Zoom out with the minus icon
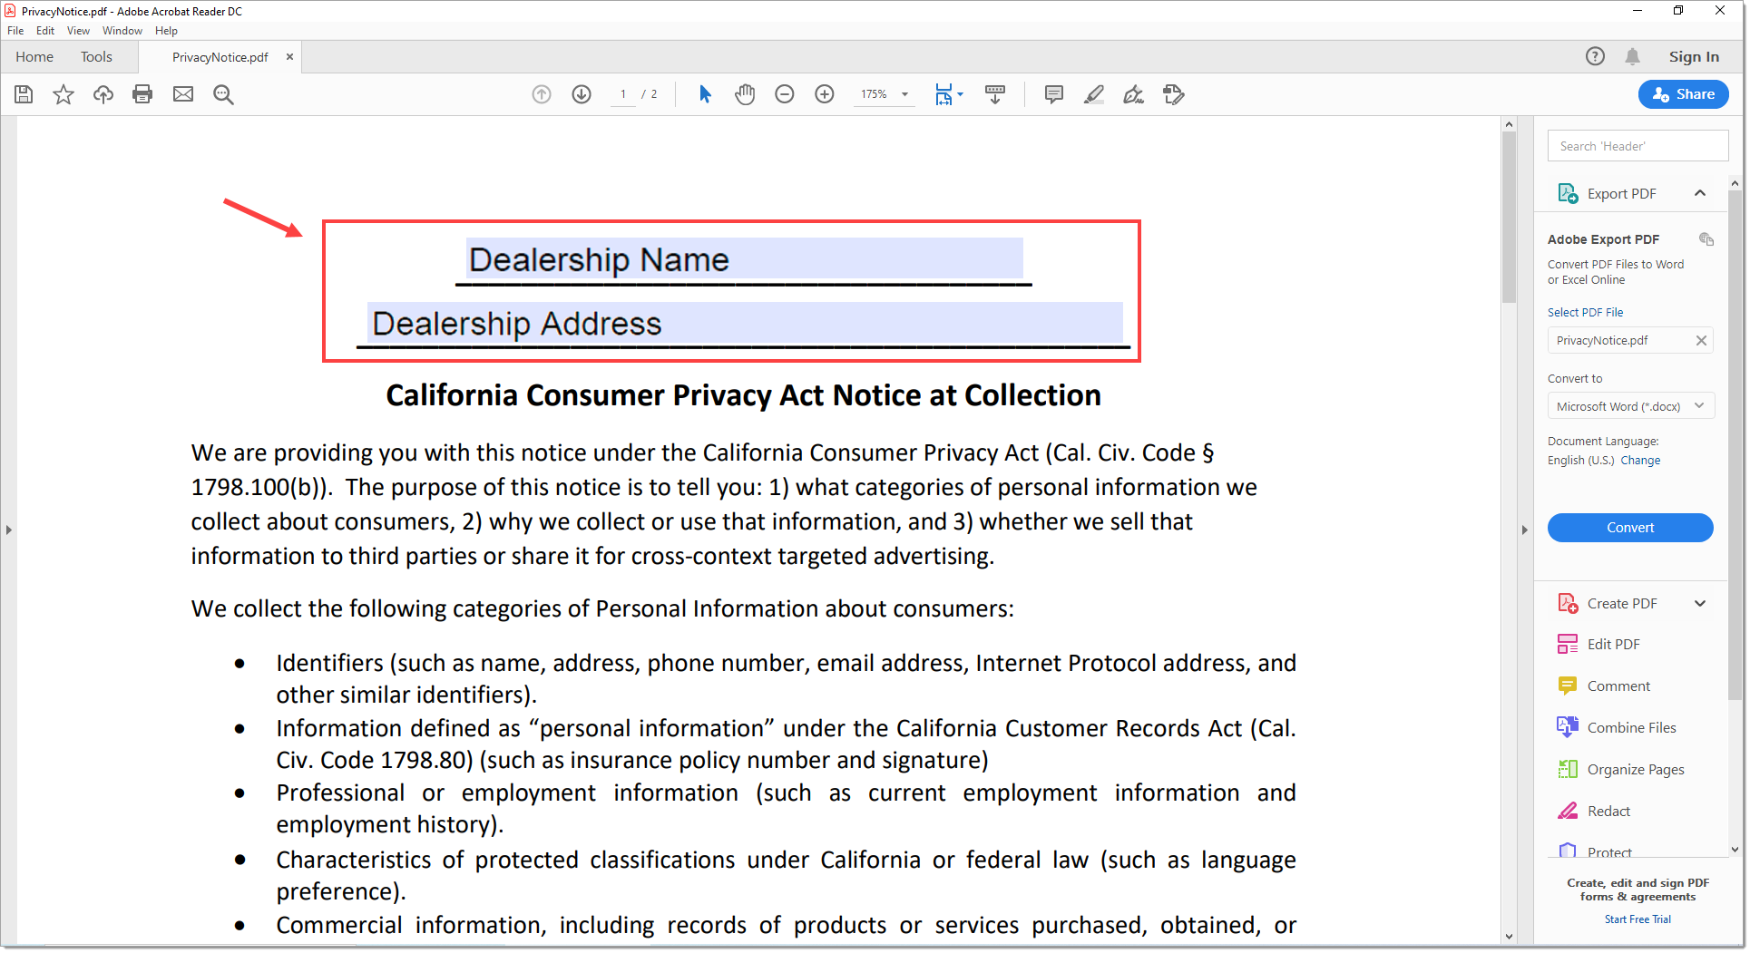The image size is (1750, 953). click(785, 94)
